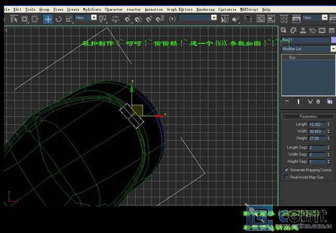Activate the Rotate tool in toolbar

point(58,19)
